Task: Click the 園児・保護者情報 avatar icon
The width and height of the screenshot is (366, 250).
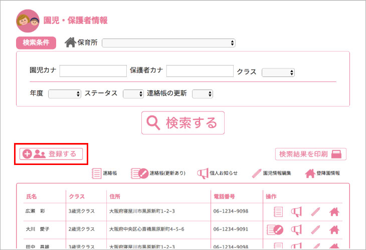Action: (x=28, y=20)
